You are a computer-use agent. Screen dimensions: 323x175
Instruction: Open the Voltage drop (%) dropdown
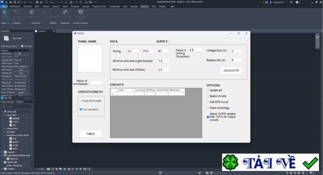point(237,51)
